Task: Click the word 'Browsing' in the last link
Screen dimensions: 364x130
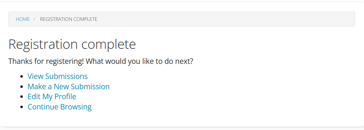Action: (x=76, y=107)
